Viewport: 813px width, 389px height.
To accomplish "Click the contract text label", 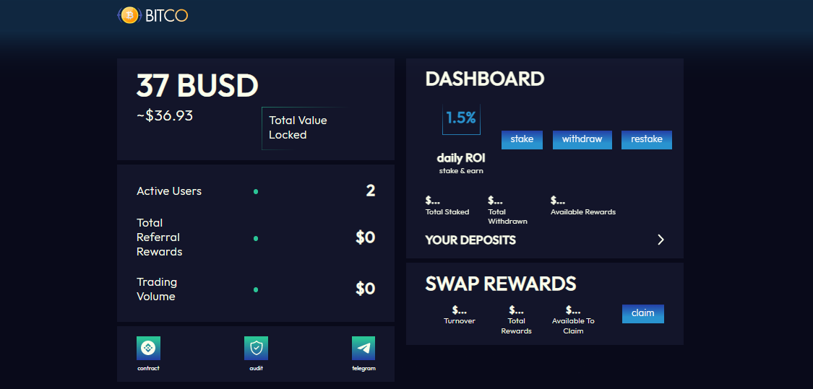I will pos(148,368).
